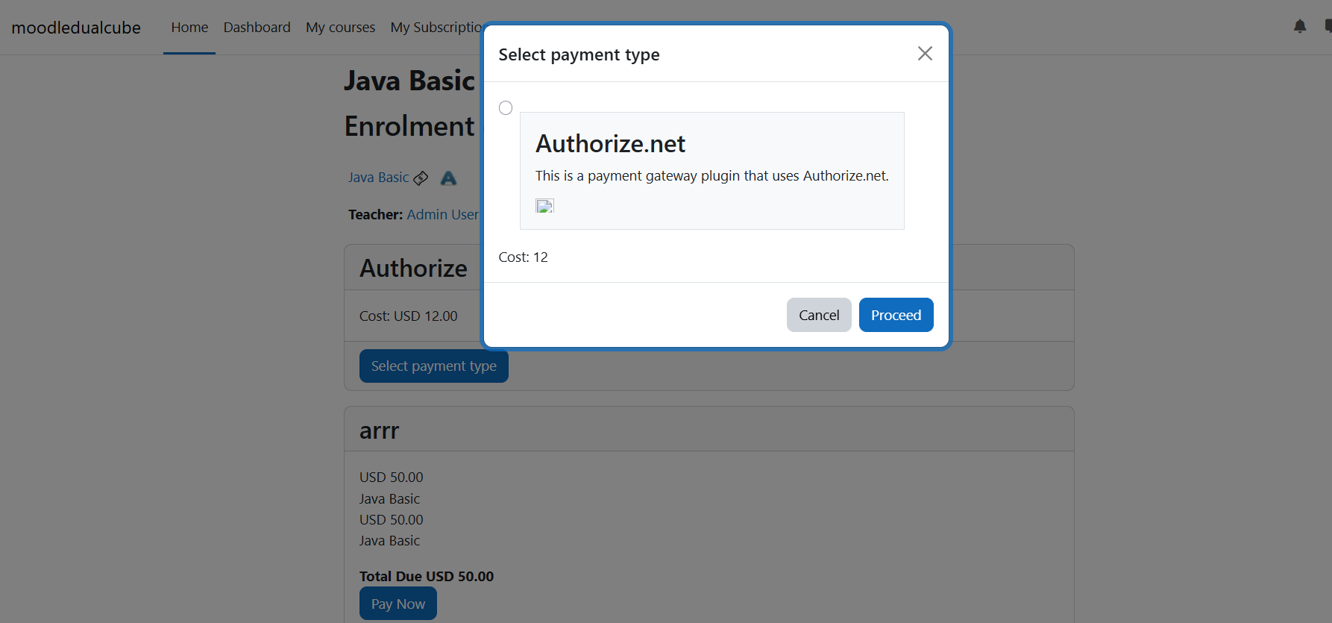Click the payment gateway plugin description text

pyautogui.click(x=712, y=176)
